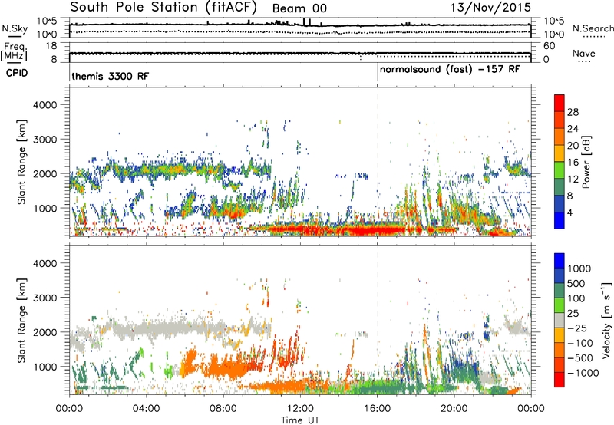614x425 pixels.
Task: Click the '16:00' time axis tick
Action: click(377, 409)
